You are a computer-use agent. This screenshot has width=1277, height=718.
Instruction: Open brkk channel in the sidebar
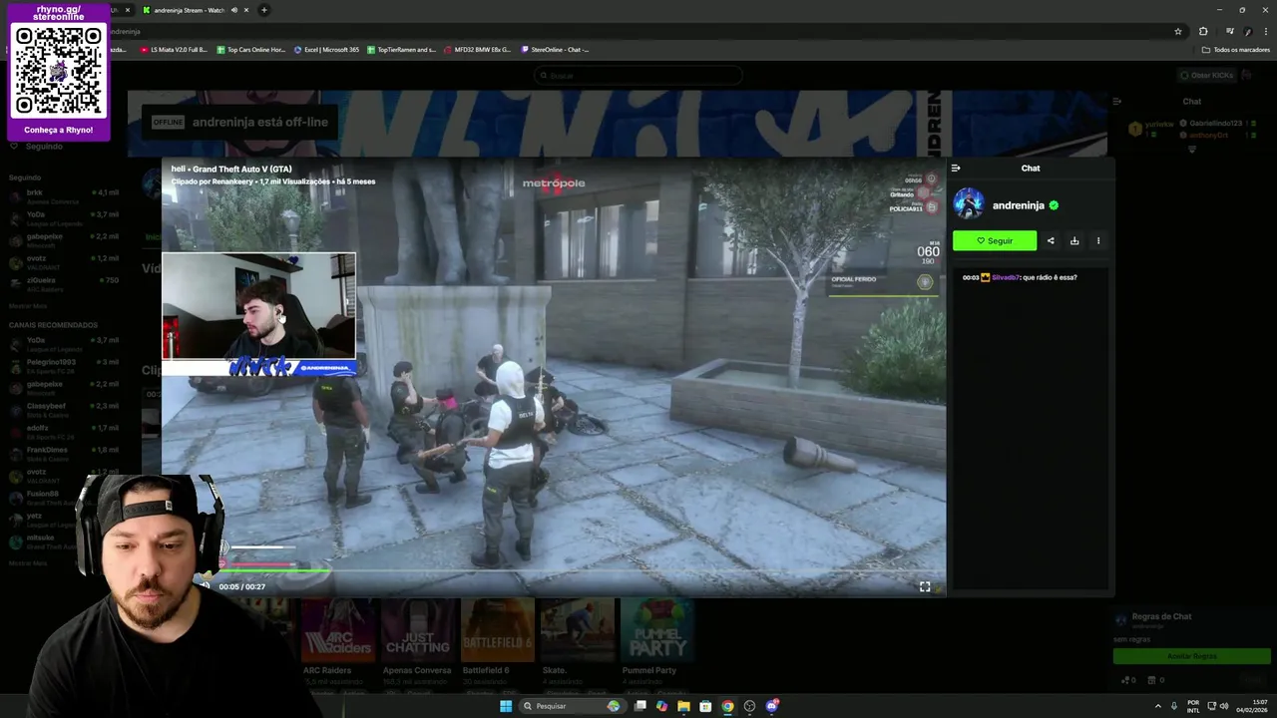(x=64, y=196)
